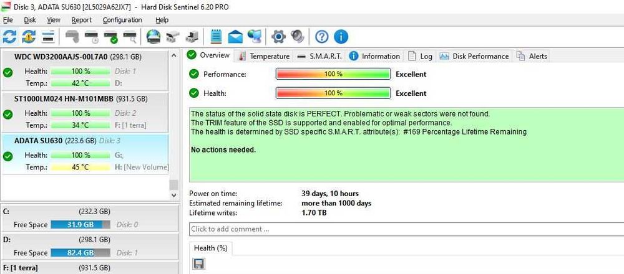The image size is (624, 274).
Task: Open the Help menu
Action: (x=162, y=20)
